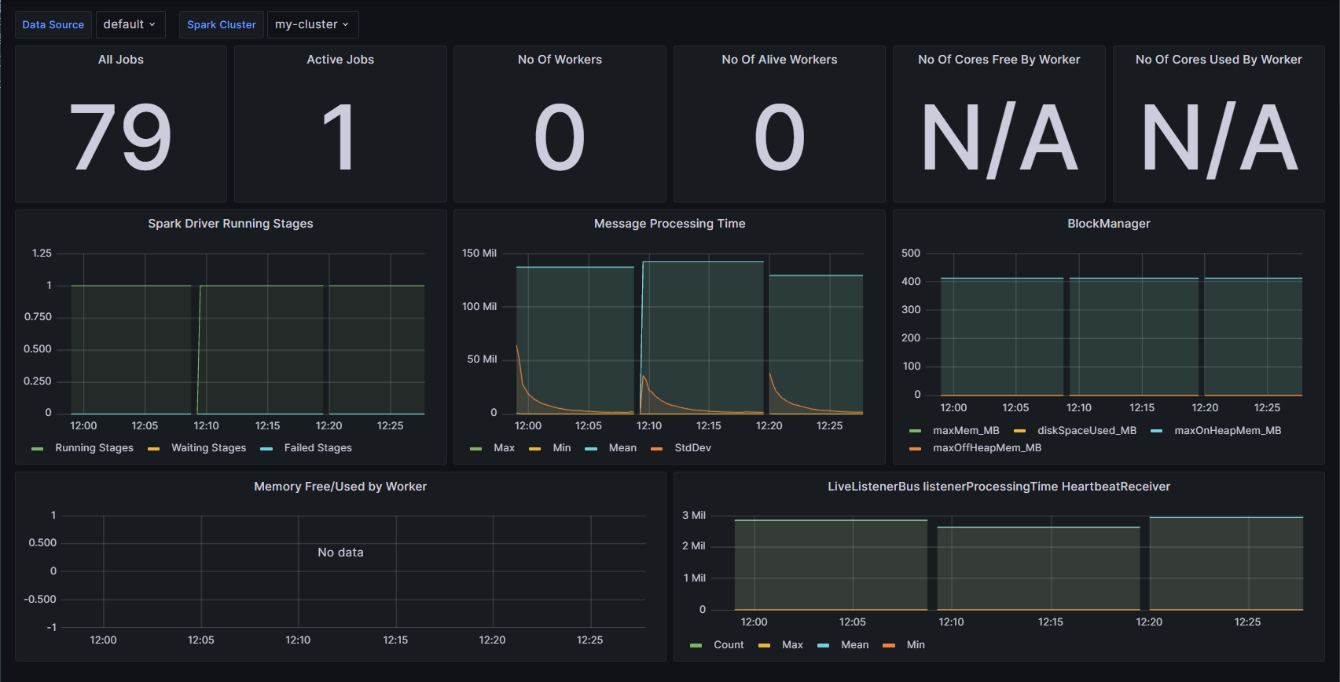Click the LiveListenerBus HeartbeatReceiver panel title

tap(998, 487)
